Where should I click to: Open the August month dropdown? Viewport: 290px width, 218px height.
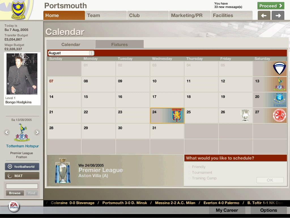[91, 53]
